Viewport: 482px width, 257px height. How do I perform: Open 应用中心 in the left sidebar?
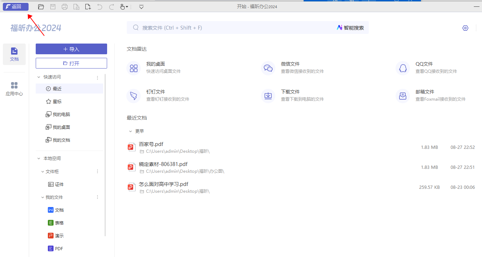pos(14,89)
